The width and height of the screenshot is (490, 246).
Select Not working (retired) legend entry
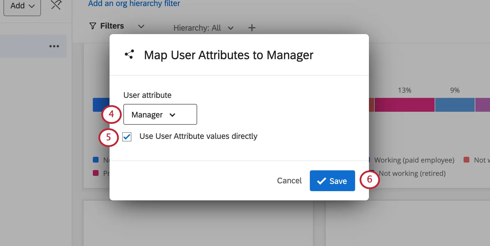click(412, 174)
